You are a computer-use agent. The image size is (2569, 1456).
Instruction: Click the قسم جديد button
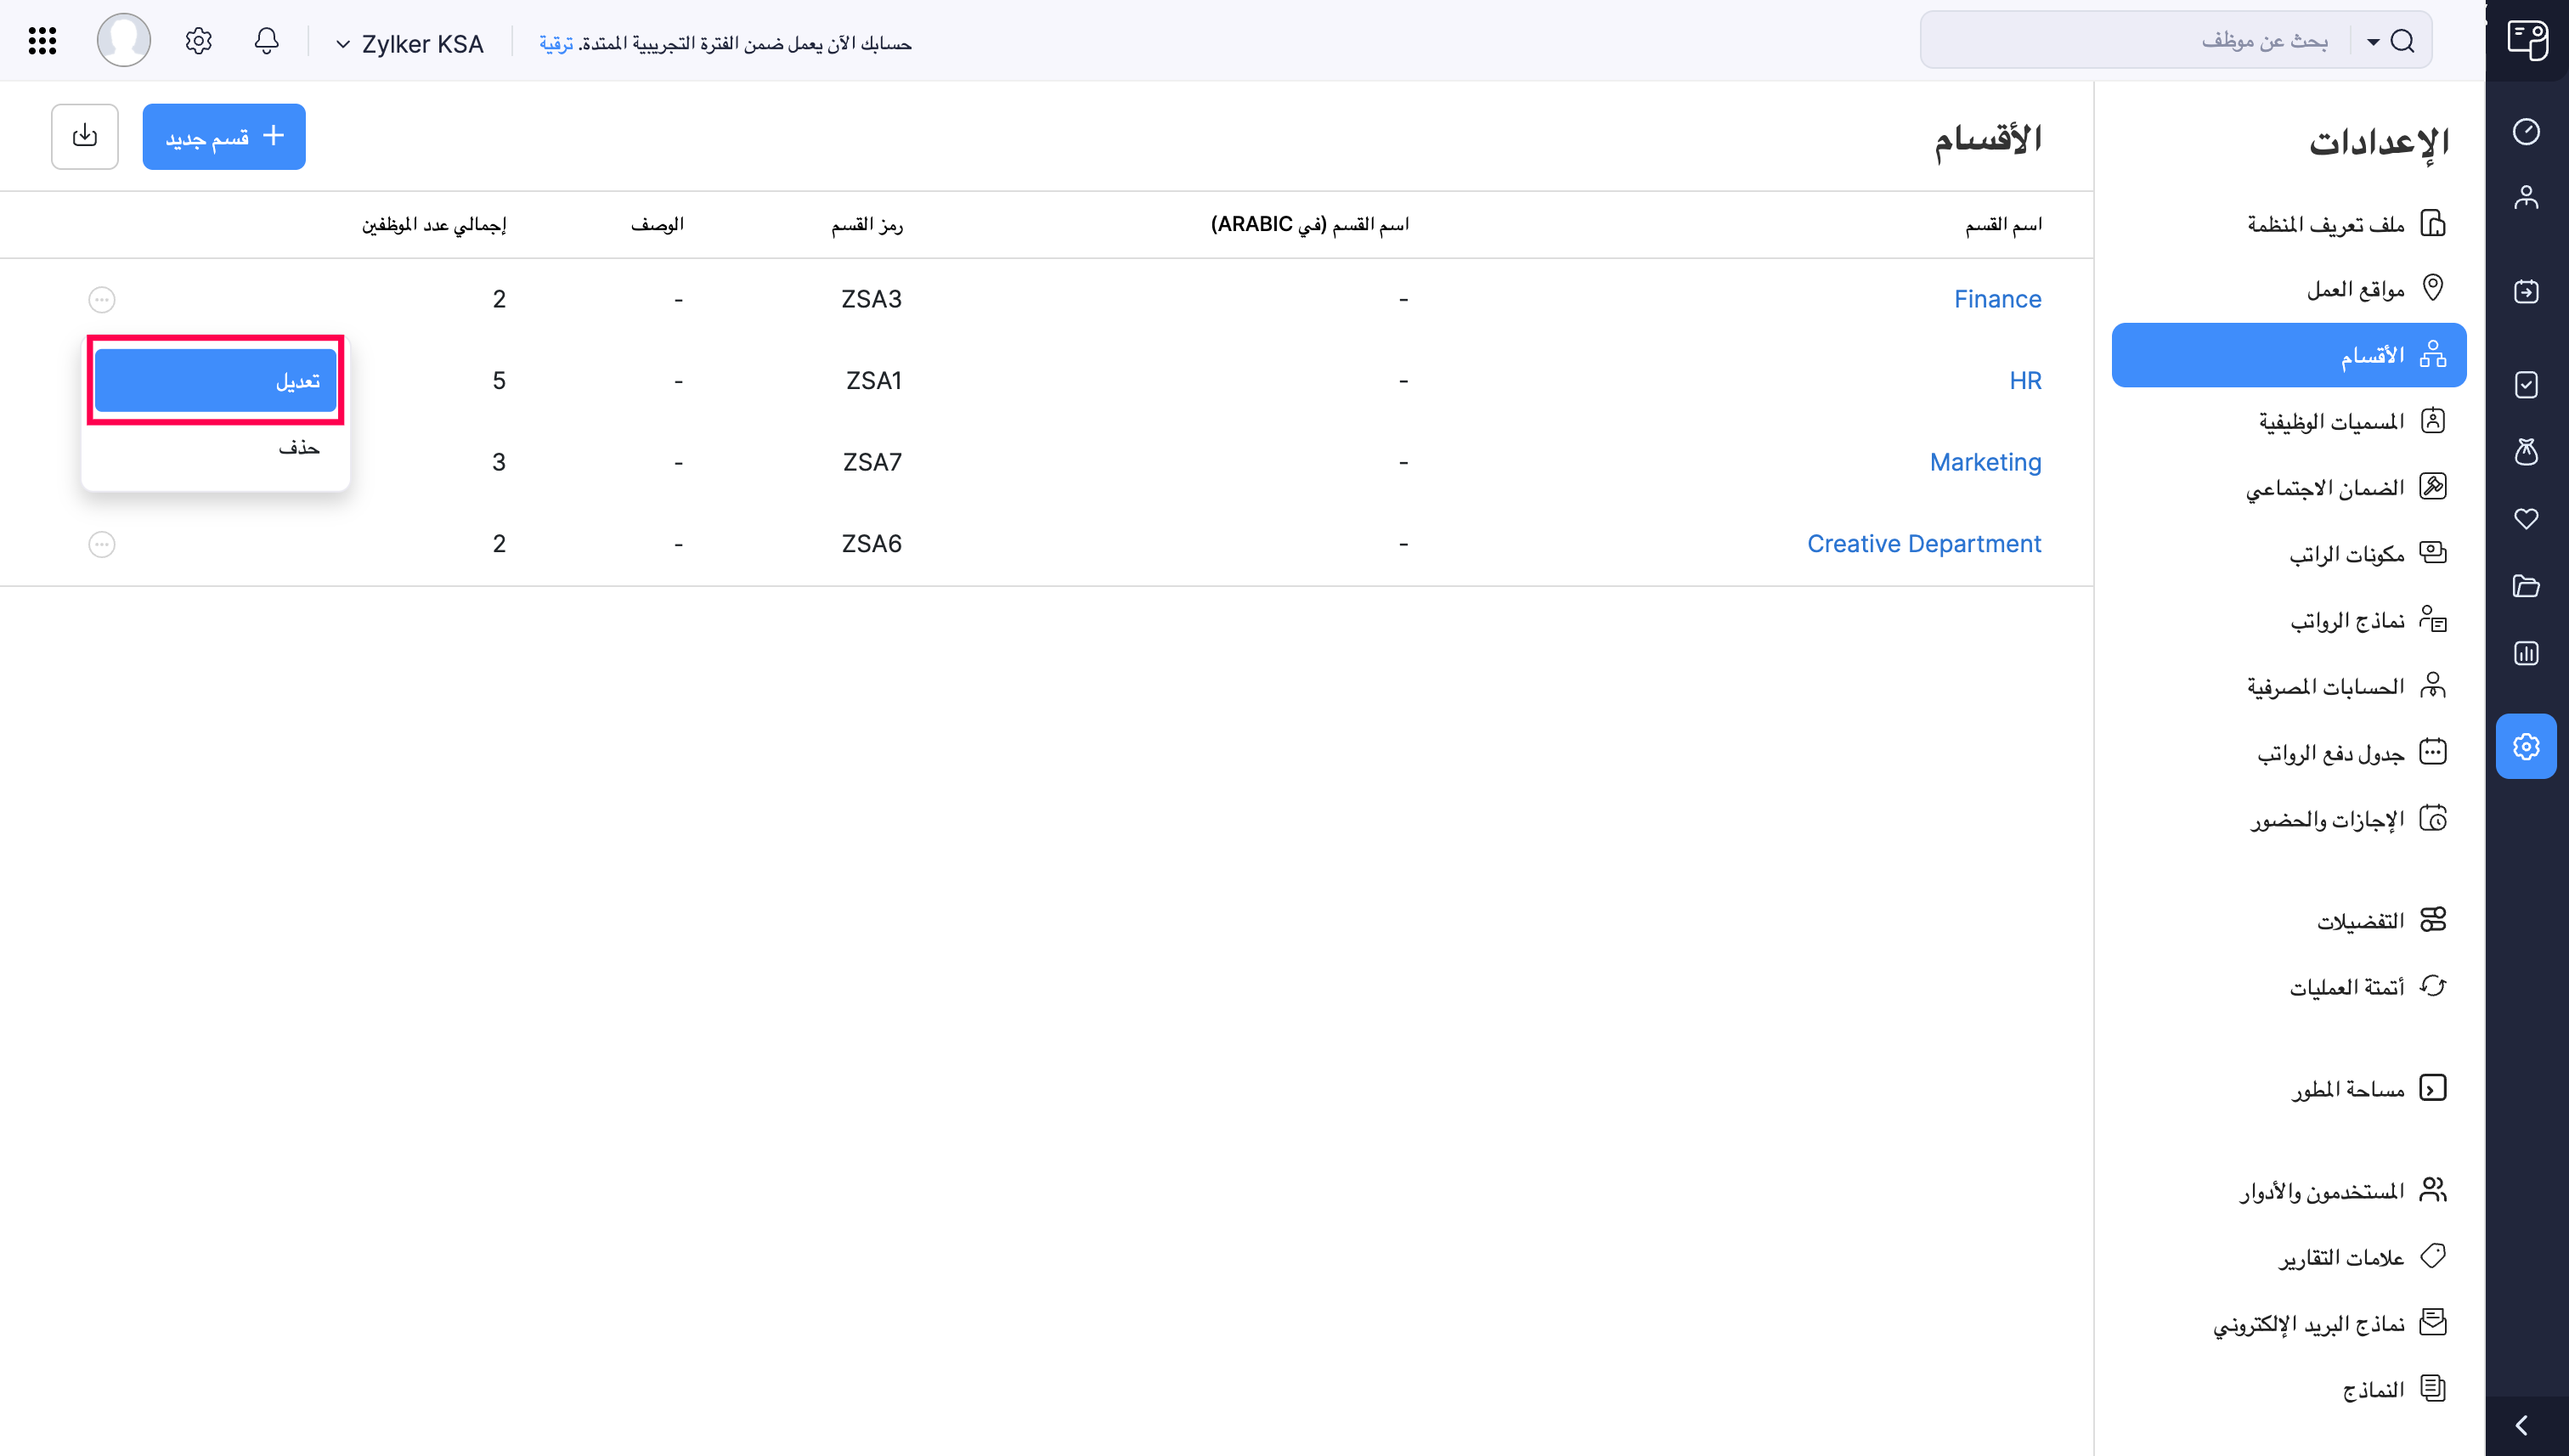pos(224,136)
